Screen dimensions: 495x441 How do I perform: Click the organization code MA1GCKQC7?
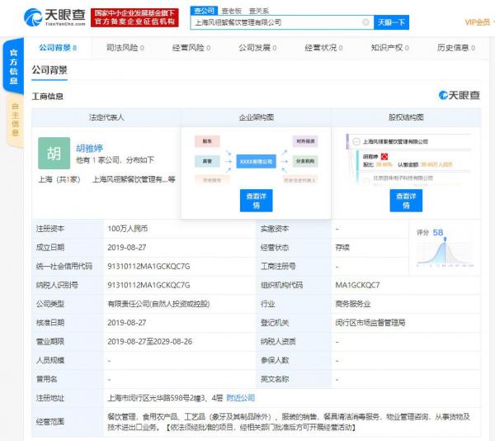pos(357,285)
